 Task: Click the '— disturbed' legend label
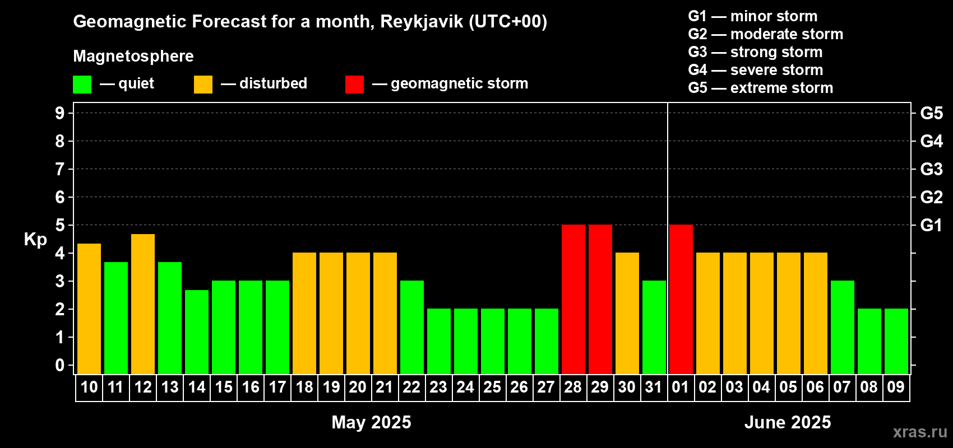point(264,83)
